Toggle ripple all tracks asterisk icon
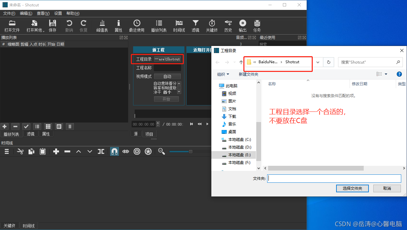The width and height of the screenshot is (407, 230). click(148, 151)
